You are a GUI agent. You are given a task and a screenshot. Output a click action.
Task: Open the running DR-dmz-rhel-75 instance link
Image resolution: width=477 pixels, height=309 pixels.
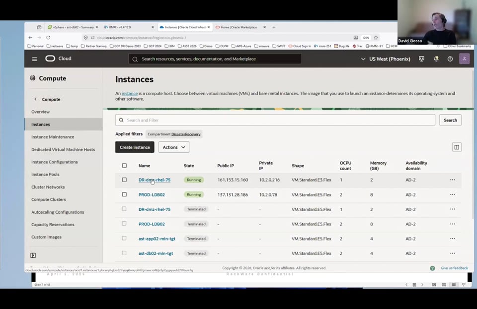(x=155, y=180)
